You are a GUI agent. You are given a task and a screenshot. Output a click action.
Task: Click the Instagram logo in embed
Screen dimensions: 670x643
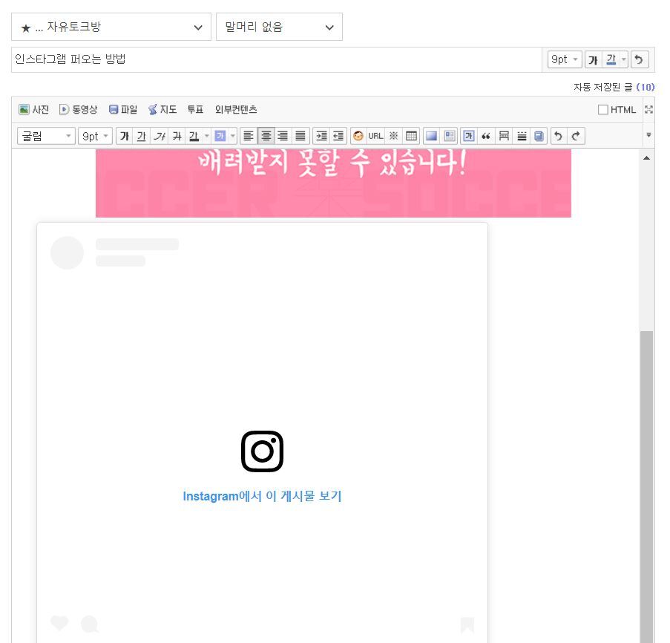tap(263, 451)
